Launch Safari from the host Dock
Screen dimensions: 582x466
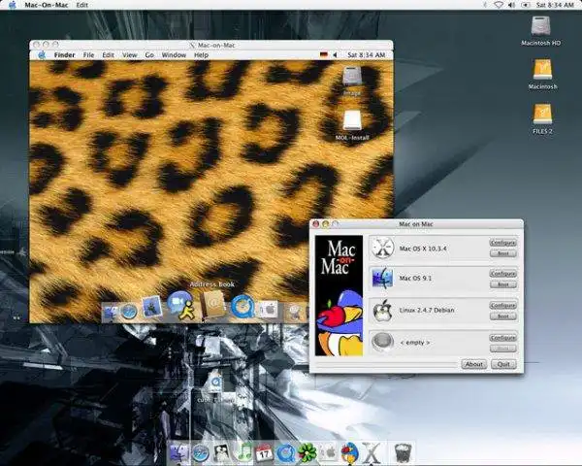201,453
